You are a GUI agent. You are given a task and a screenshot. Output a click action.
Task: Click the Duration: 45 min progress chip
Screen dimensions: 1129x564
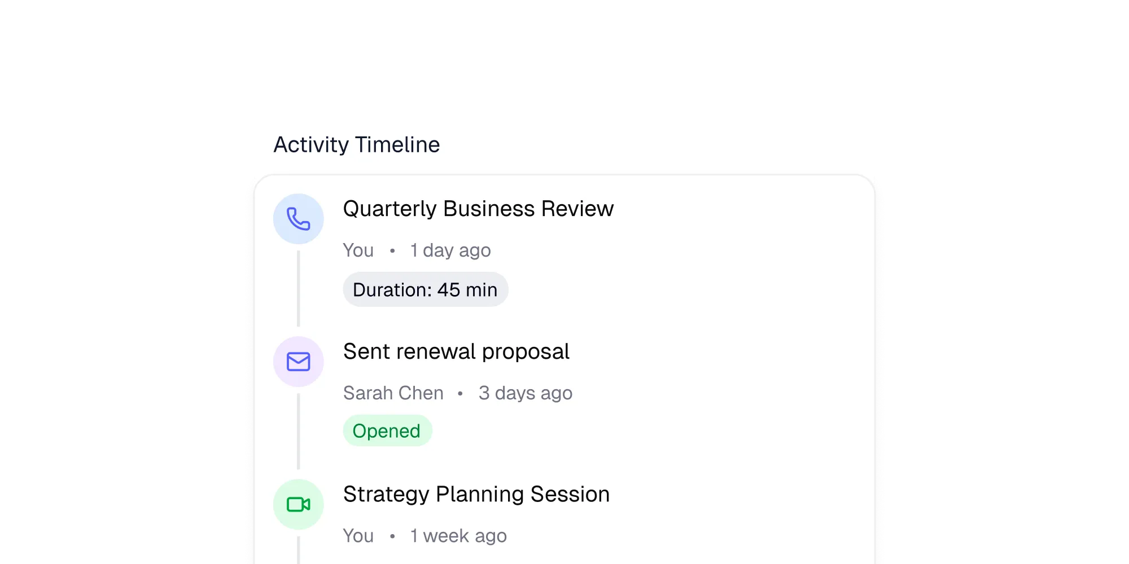point(425,289)
